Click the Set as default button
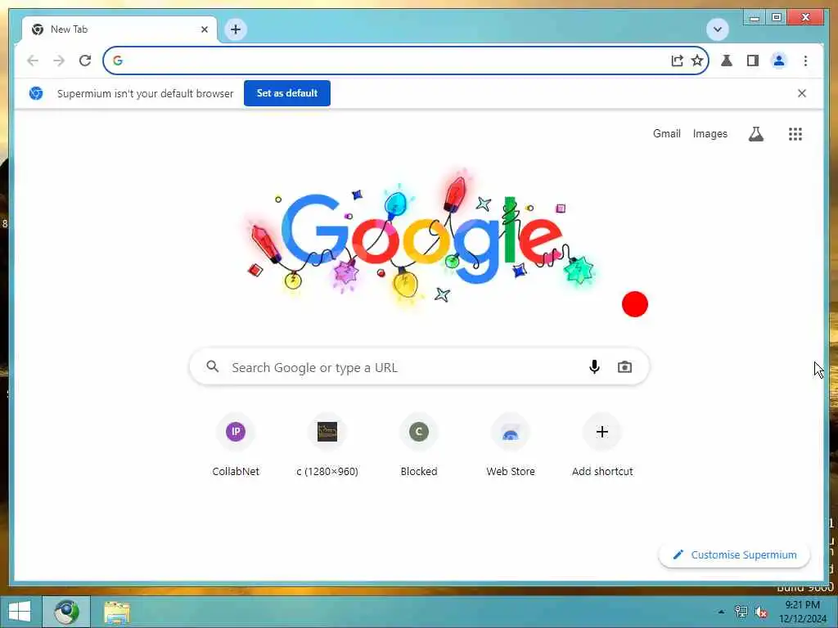The height and width of the screenshot is (628, 838). coord(287,93)
